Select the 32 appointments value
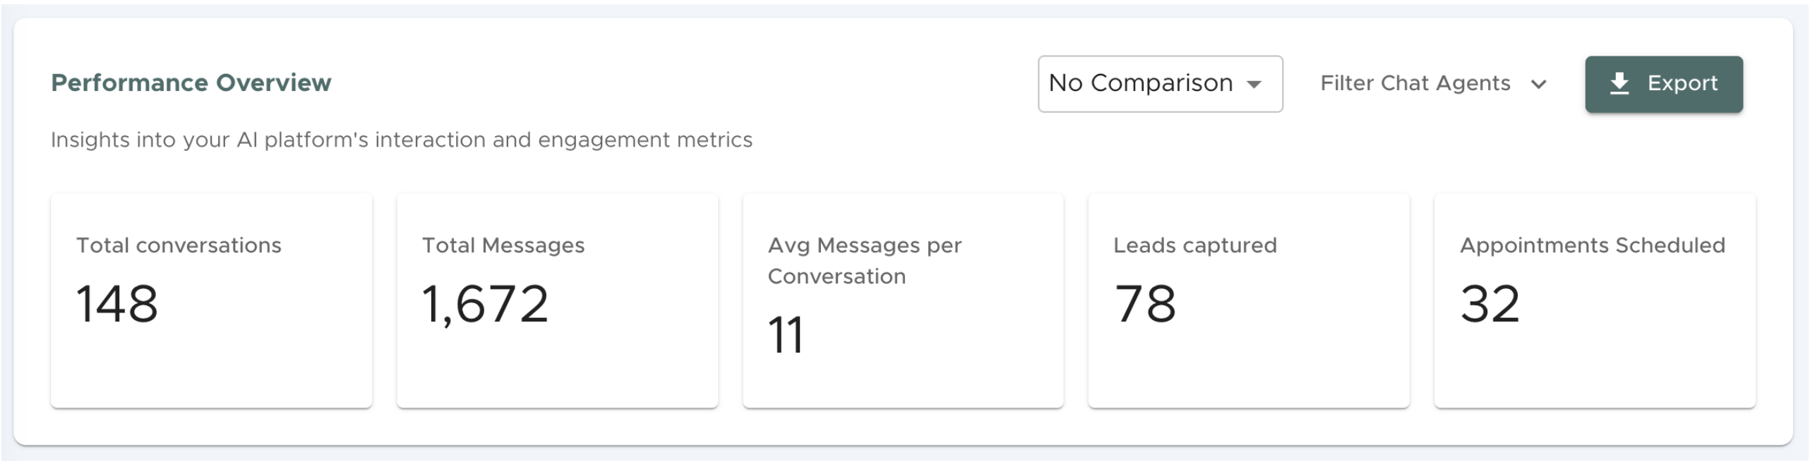Screen dimensions: 1810x461 1490,304
